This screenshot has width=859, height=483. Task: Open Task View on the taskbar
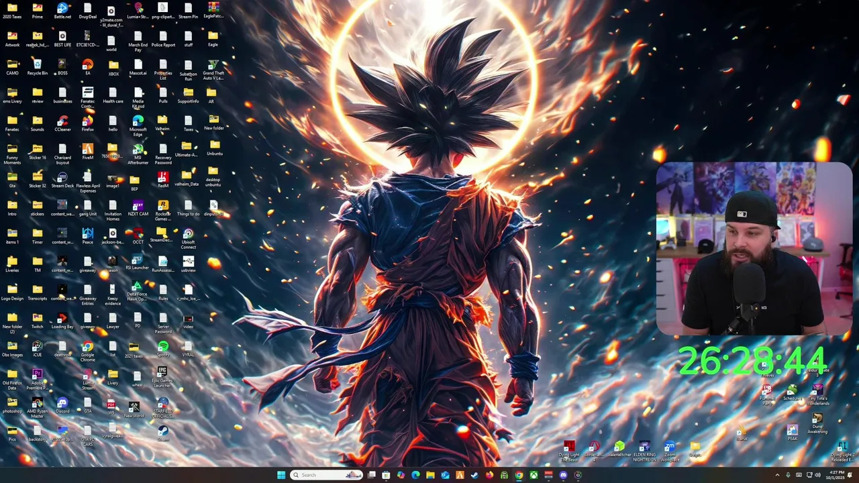371,475
